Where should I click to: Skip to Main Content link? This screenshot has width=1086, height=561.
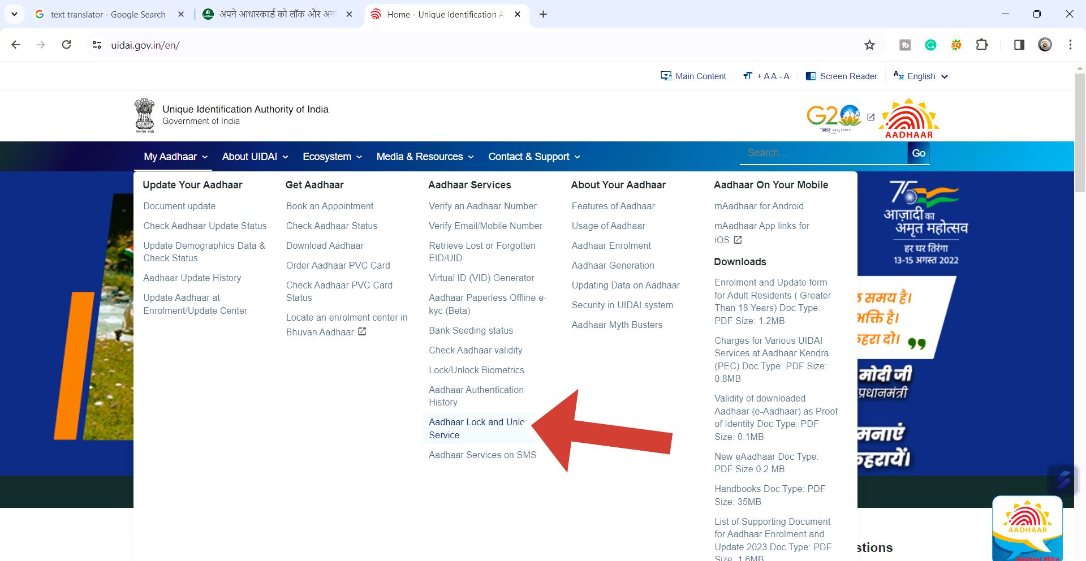[x=693, y=76]
